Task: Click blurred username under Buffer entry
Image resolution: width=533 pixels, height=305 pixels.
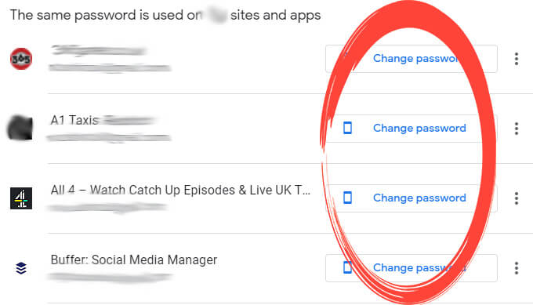Action: (110, 278)
